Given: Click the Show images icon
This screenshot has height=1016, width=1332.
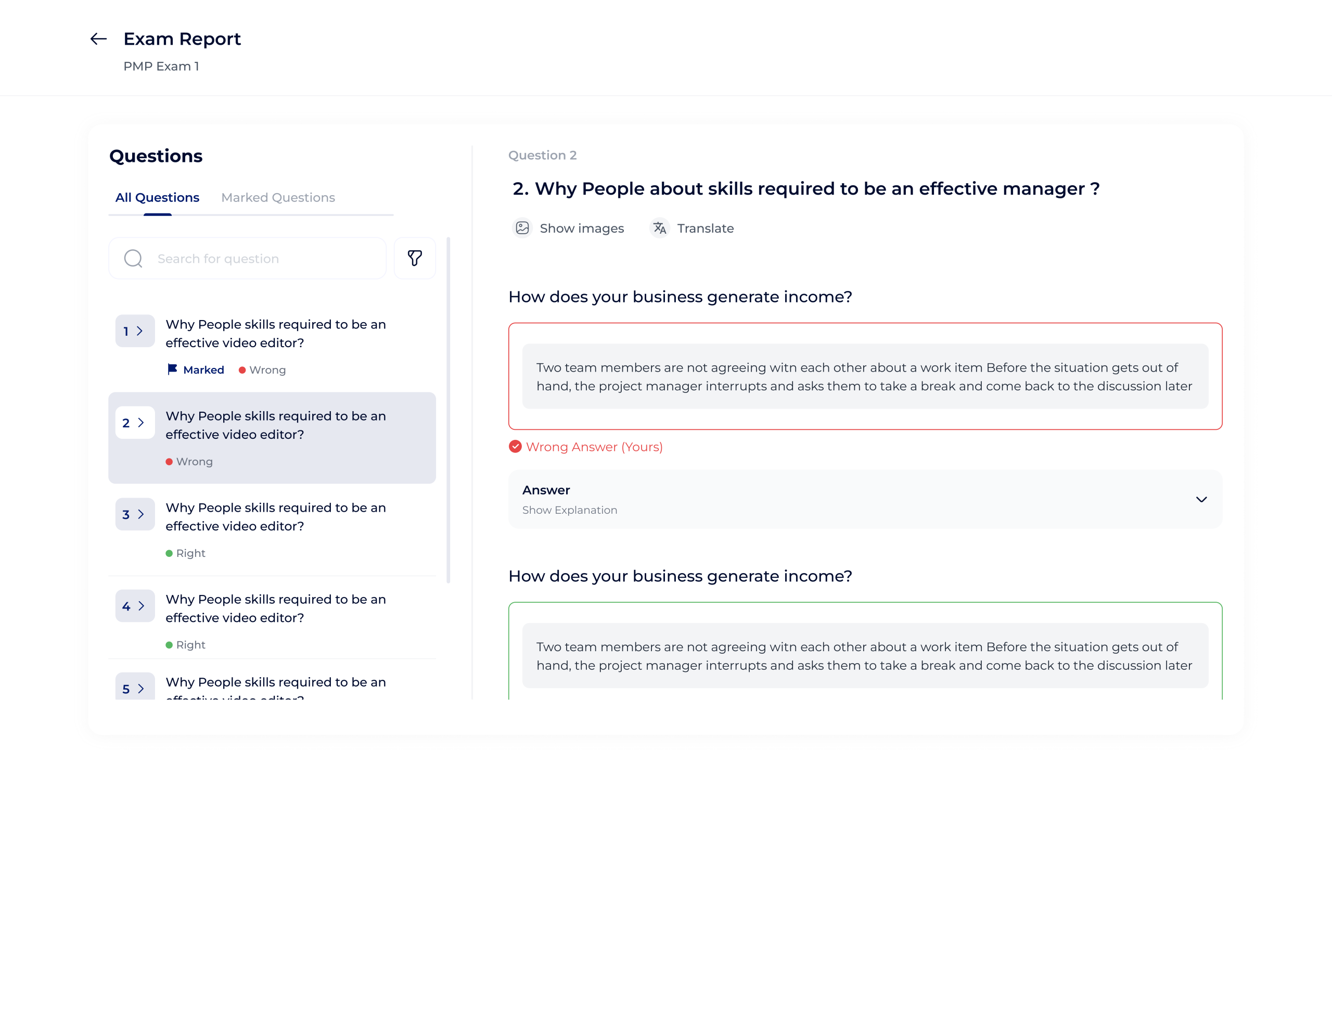Looking at the screenshot, I should click(522, 228).
